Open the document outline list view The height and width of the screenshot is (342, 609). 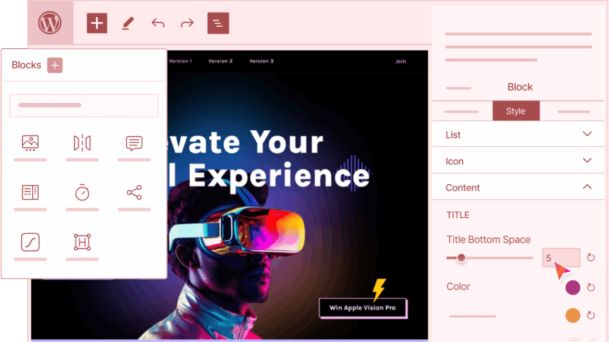click(218, 23)
